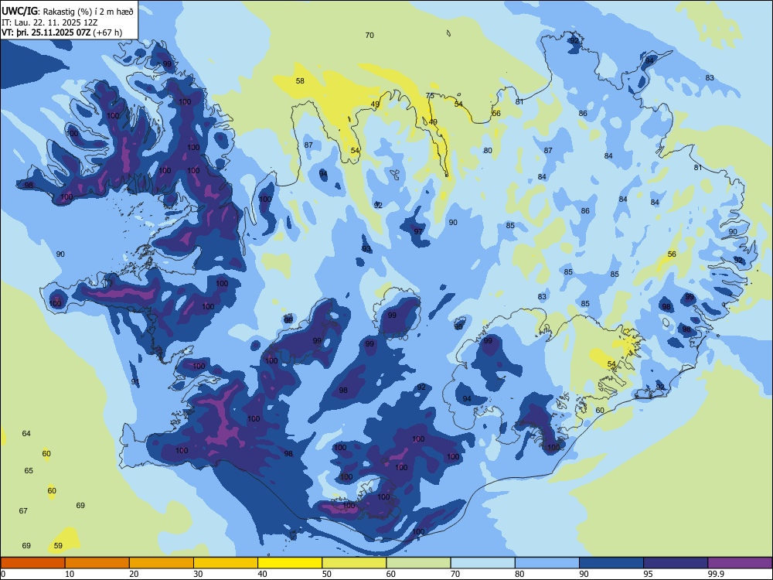Click legend tick label '20'

134,574
